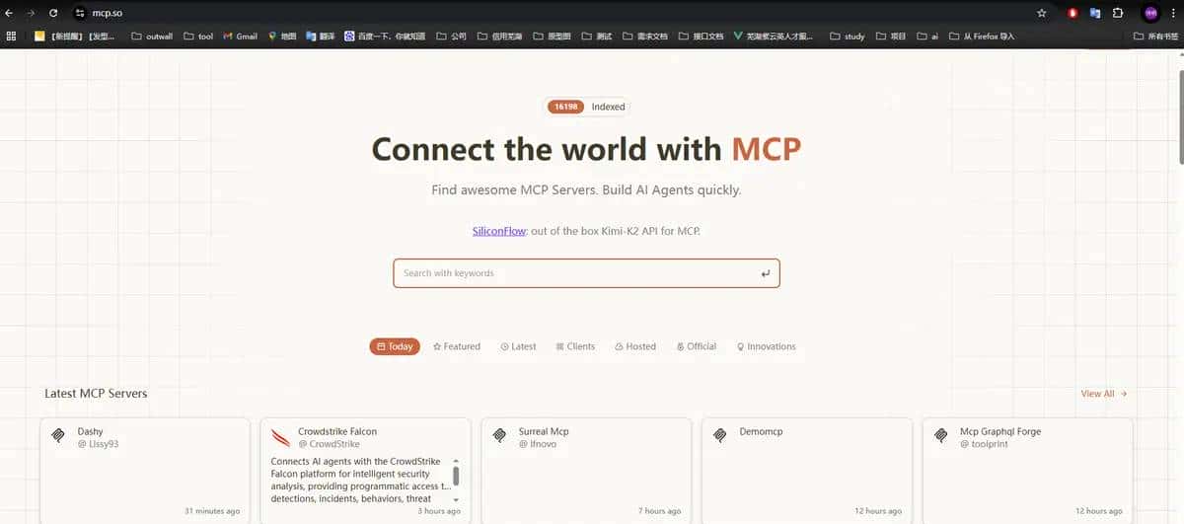Click the Mcp Graphql Forge logo icon
The height and width of the screenshot is (524, 1184).
click(x=941, y=435)
